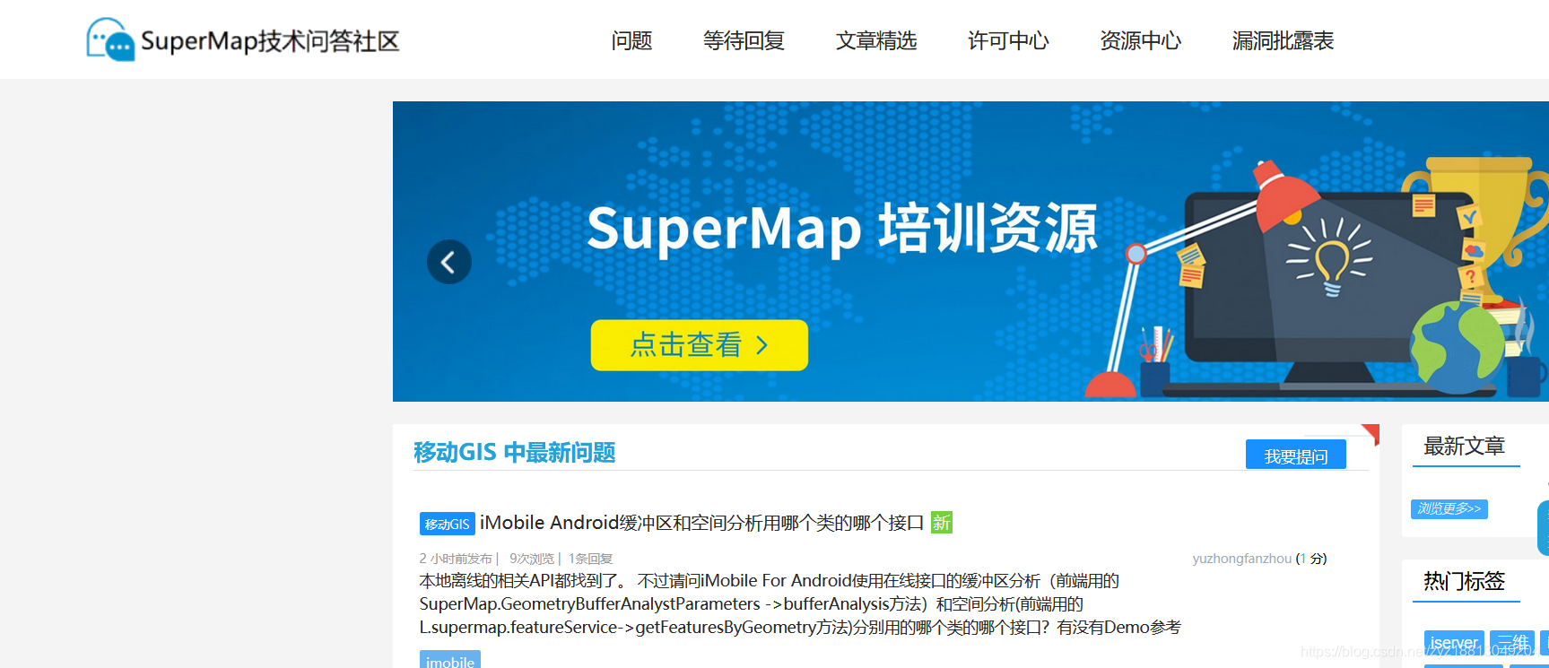Click the imobile tag under the question

450,660
